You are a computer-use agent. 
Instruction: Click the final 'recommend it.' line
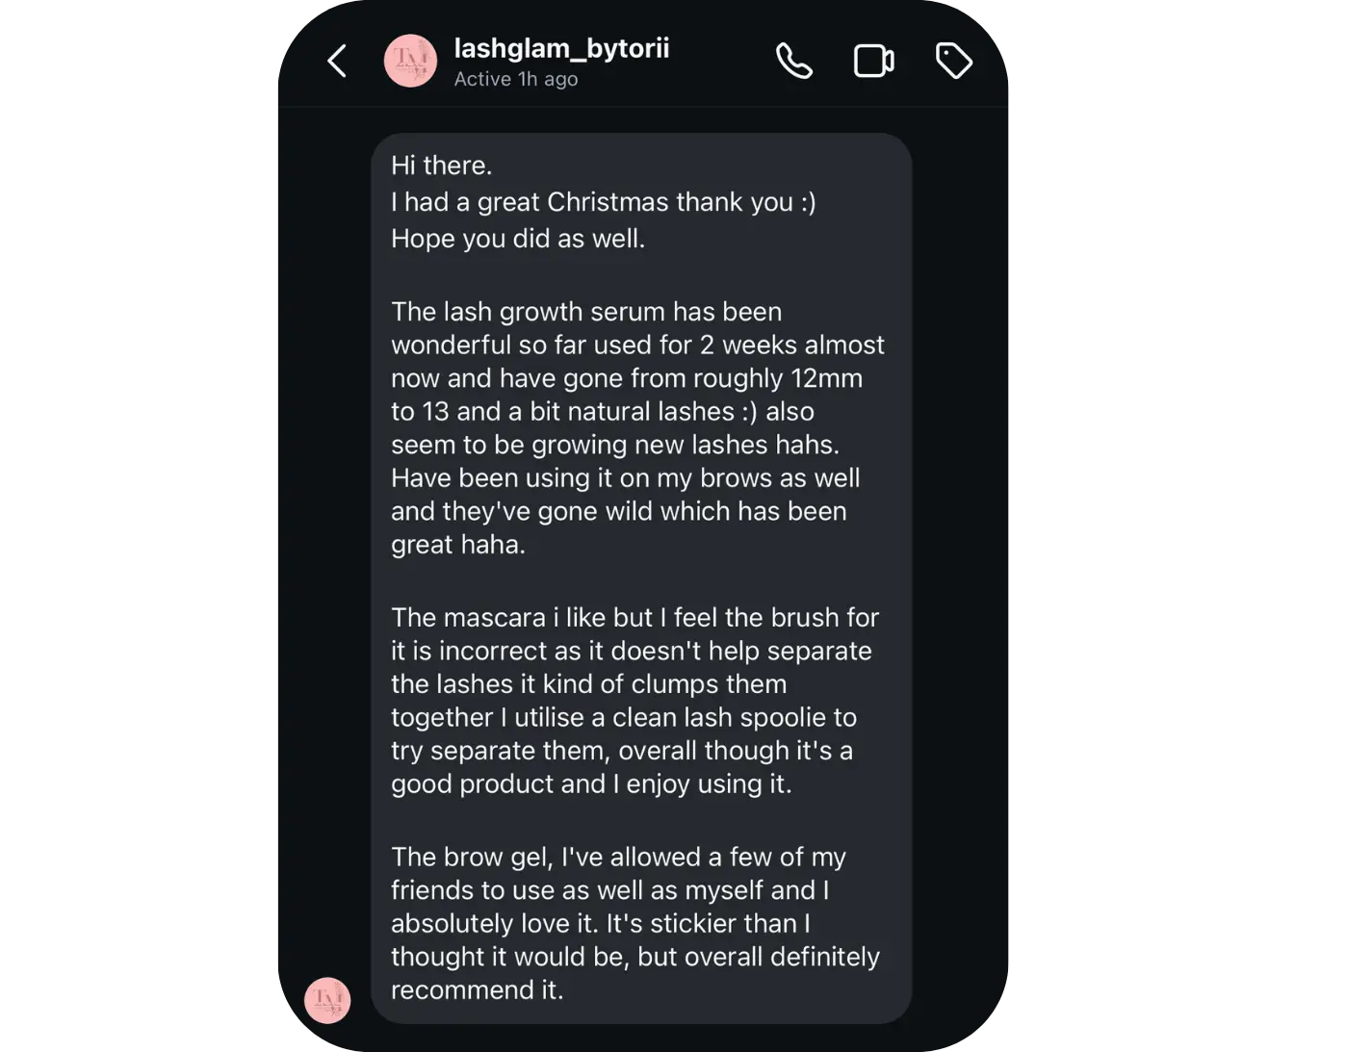[x=477, y=989]
